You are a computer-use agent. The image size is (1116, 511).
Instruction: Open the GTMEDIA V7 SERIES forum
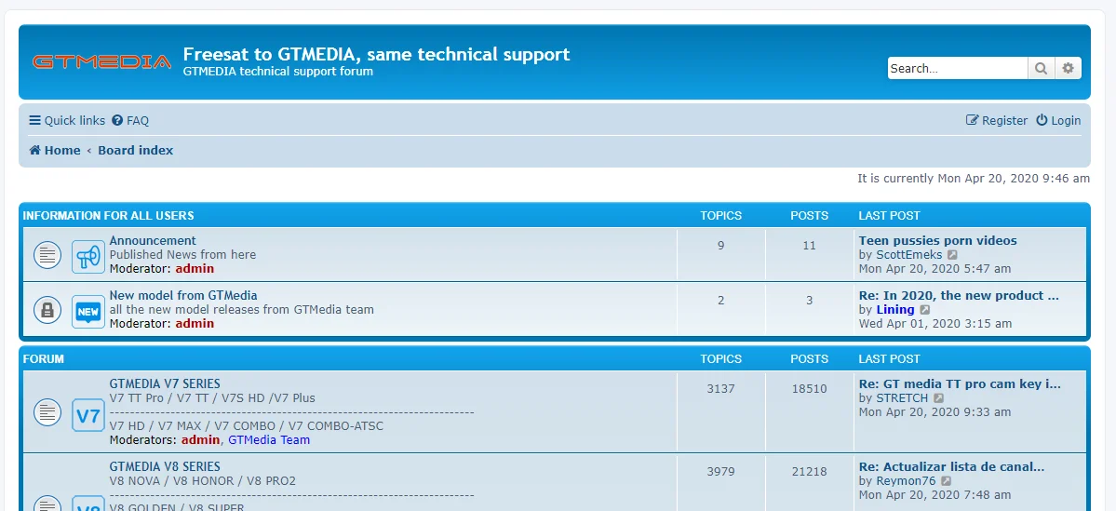(165, 383)
